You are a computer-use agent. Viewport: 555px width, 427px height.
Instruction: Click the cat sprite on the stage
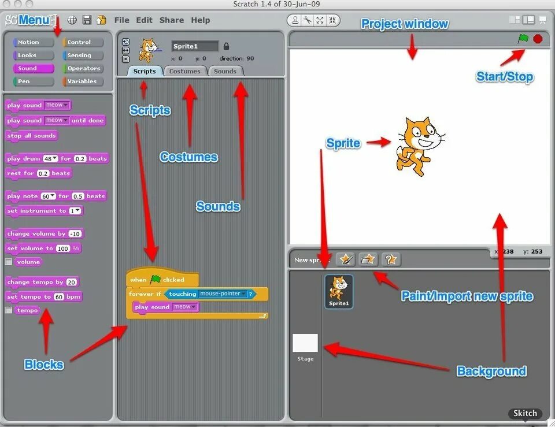click(420, 146)
